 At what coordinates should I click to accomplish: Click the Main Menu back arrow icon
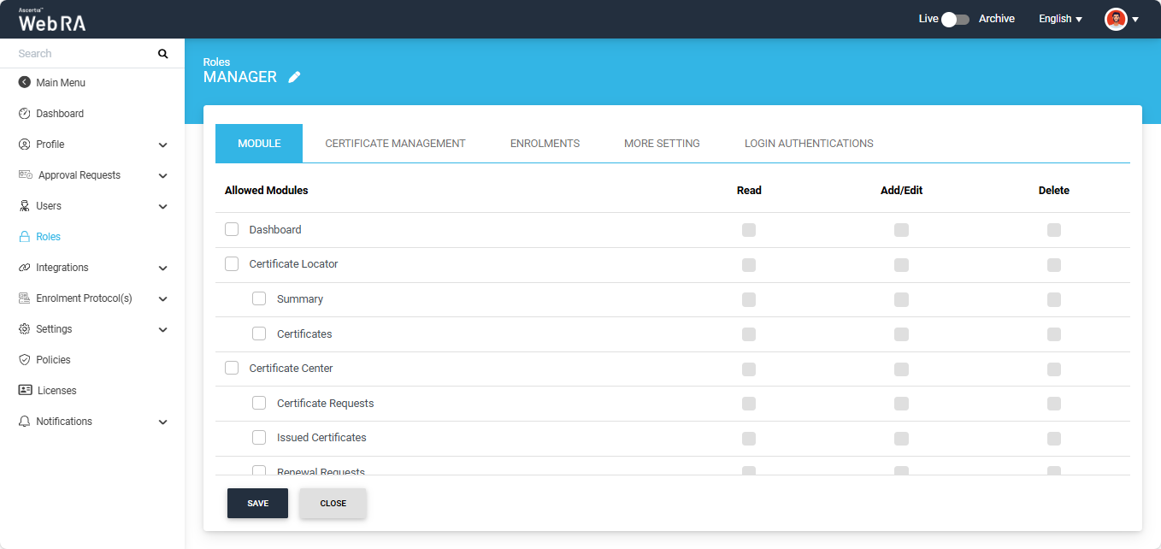click(x=24, y=83)
